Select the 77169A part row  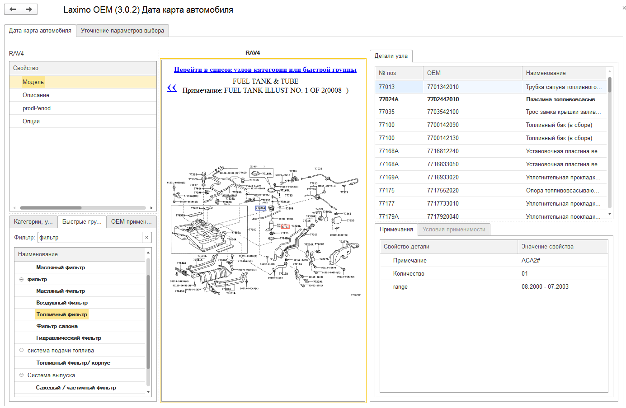click(490, 177)
